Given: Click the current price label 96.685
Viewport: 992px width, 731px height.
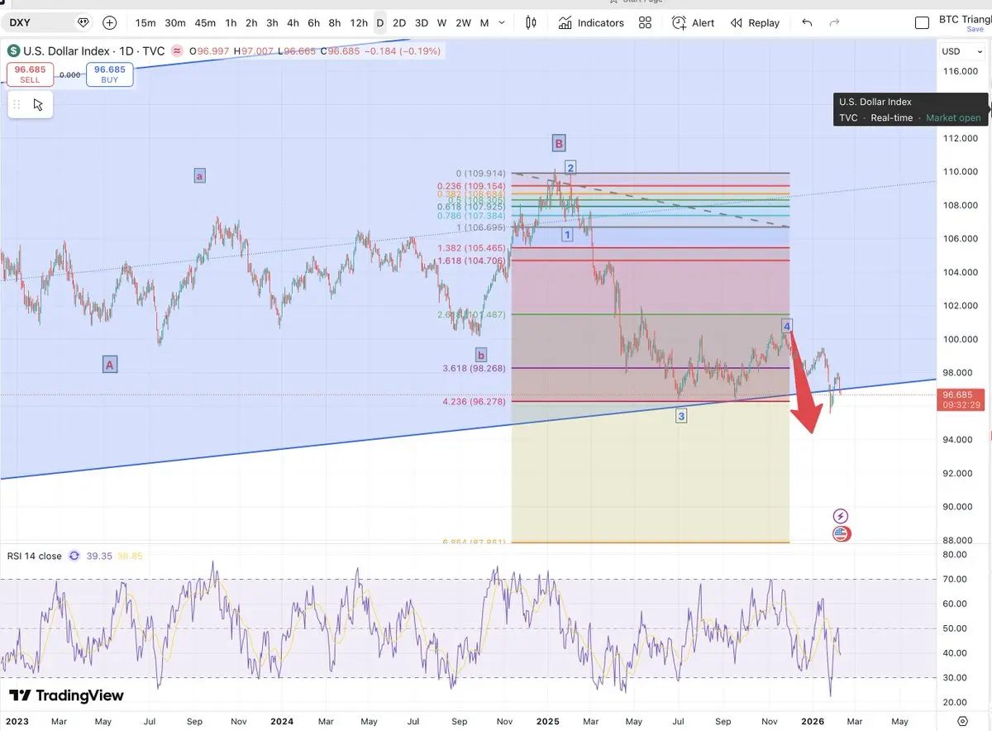Looking at the screenshot, I should pyautogui.click(x=959, y=394).
